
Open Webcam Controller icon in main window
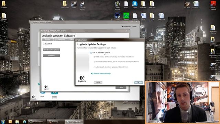point(54,94)
